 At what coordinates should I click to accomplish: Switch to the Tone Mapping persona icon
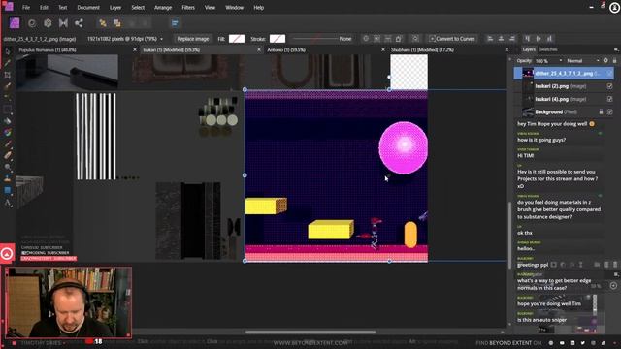(x=63, y=23)
